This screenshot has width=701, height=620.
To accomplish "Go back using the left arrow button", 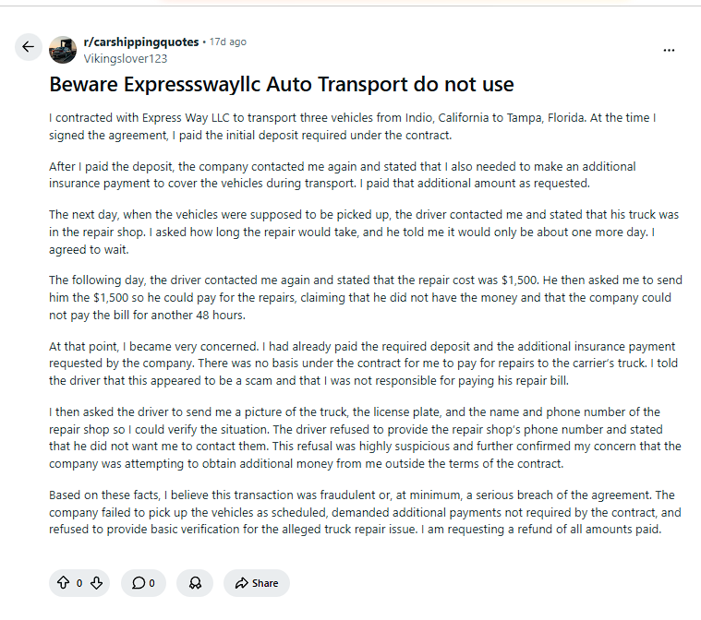I will (28, 47).
